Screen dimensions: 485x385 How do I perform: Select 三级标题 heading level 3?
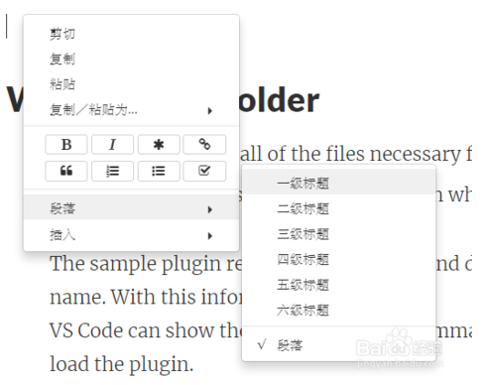pyautogui.click(x=339, y=234)
